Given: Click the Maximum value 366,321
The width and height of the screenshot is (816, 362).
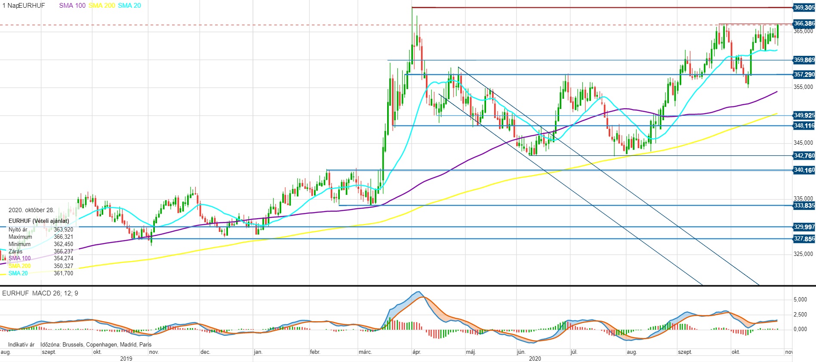Looking at the screenshot, I should pyautogui.click(x=63, y=237).
